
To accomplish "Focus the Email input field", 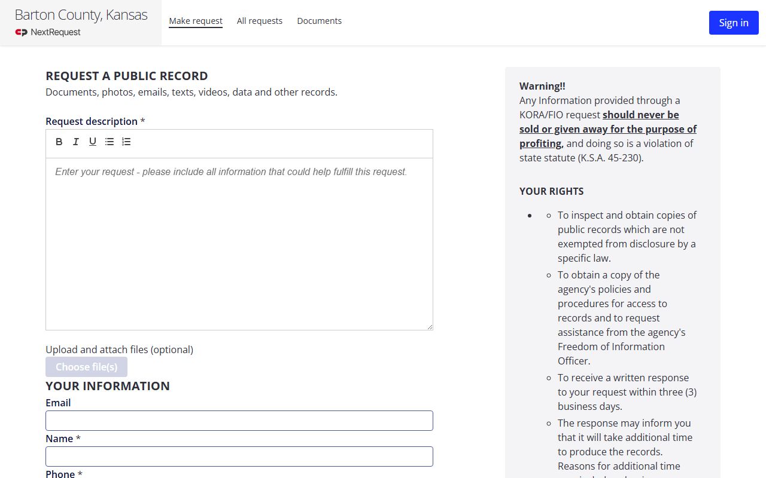I will (x=239, y=421).
